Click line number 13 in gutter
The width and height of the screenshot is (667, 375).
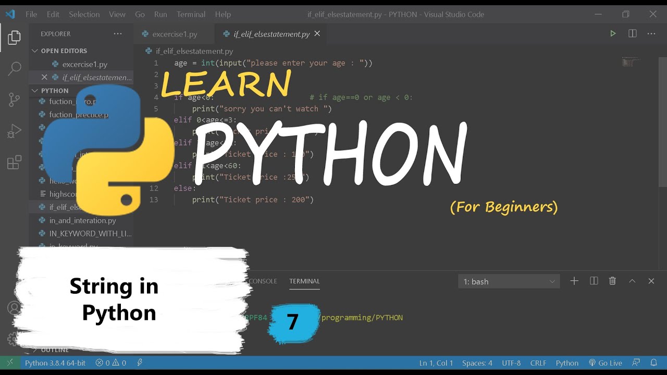tap(153, 199)
